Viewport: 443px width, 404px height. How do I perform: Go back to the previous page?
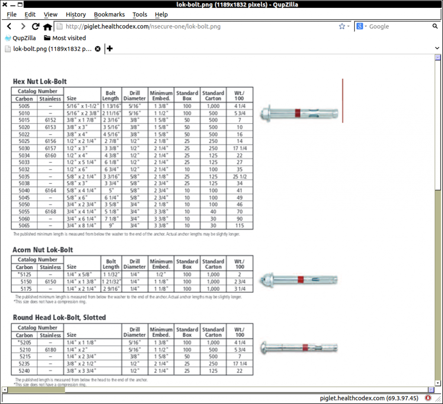coord(10,26)
